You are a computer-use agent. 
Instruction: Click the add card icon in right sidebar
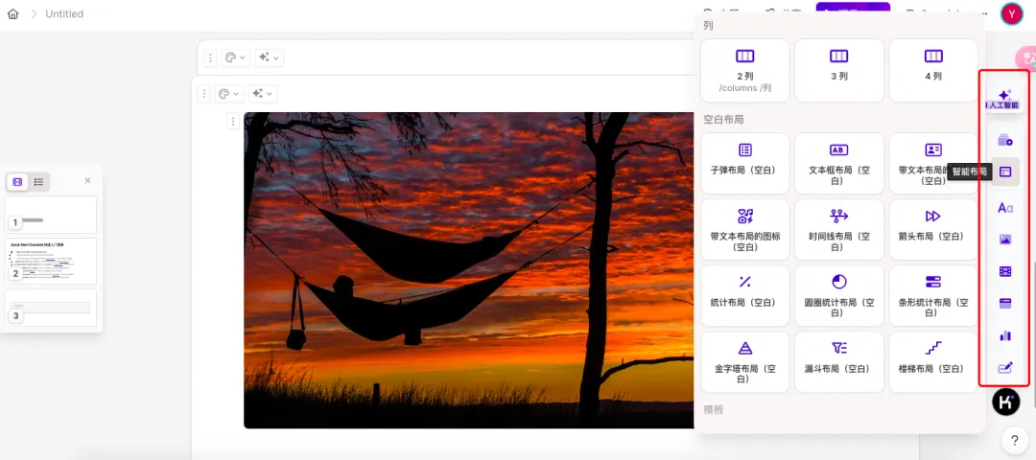tap(1004, 141)
